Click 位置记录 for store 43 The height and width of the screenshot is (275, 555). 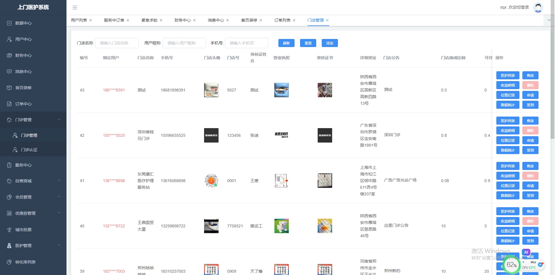click(x=508, y=95)
